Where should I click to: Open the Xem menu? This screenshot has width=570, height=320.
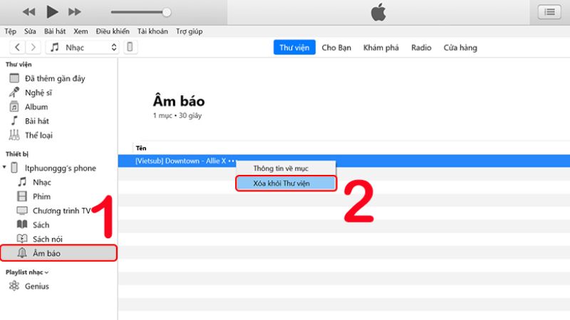click(x=81, y=31)
